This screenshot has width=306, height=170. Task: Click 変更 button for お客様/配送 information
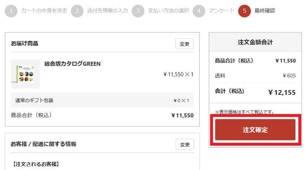[x=185, y=144]
